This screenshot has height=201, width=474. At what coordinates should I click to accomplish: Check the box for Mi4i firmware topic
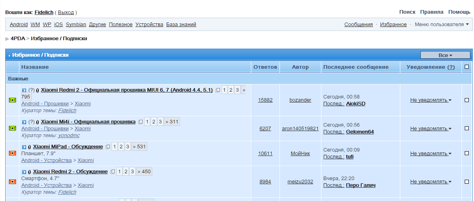(467, 128)
